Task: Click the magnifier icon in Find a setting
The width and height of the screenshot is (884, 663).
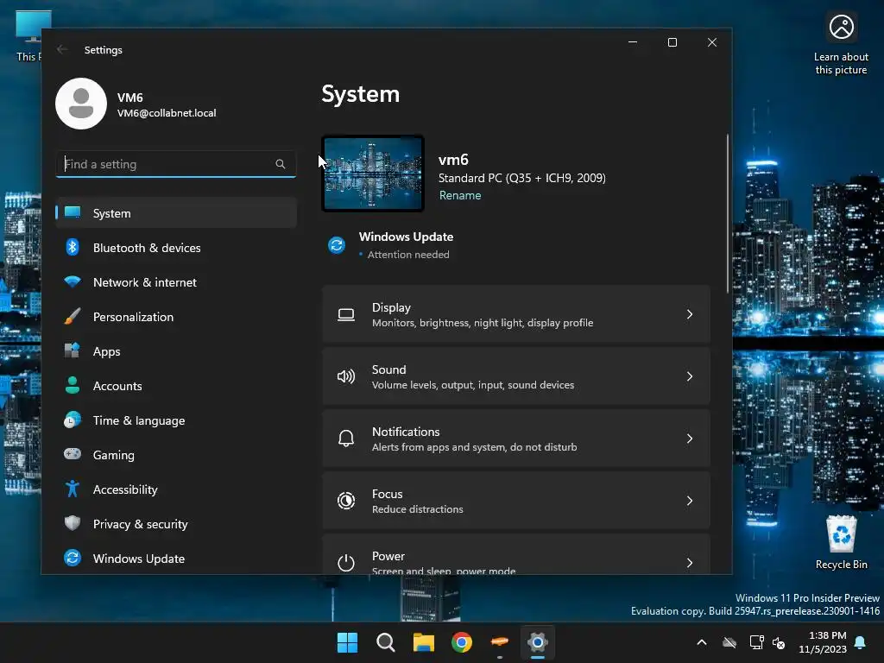Action: [x=281, y=164]
